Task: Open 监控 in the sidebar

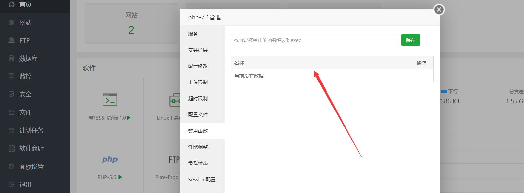Action: pos(25,76)
